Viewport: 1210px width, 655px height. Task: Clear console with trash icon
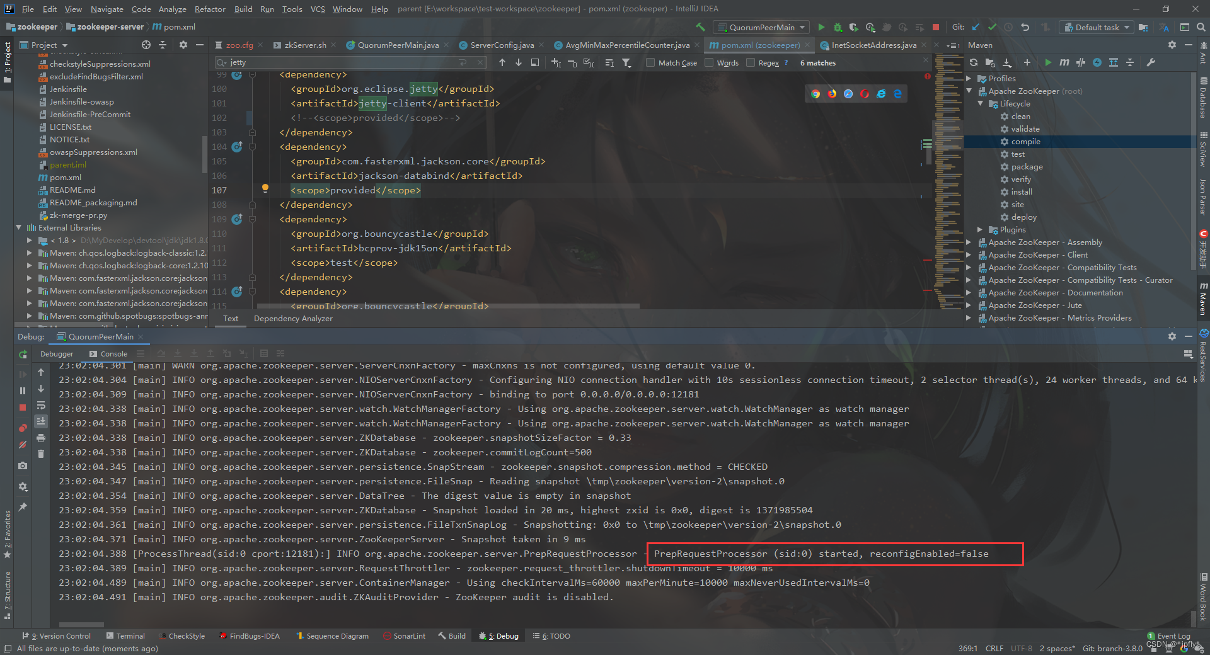point(41,453)
